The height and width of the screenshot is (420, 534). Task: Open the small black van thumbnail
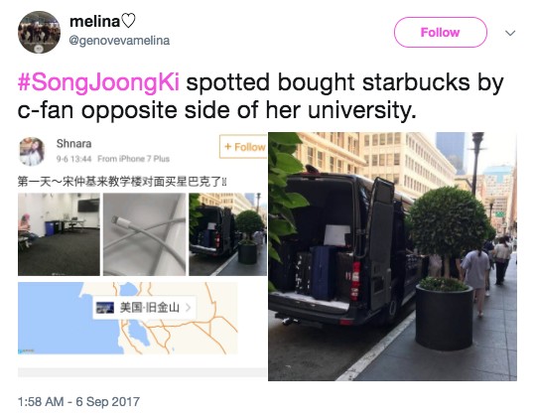pyautogui.click(x=228, y=234)
